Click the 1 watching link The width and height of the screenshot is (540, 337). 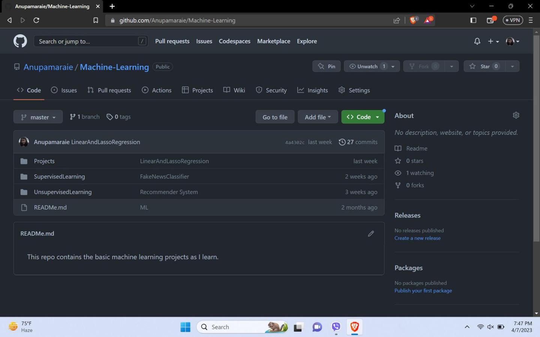pos(414,173)
